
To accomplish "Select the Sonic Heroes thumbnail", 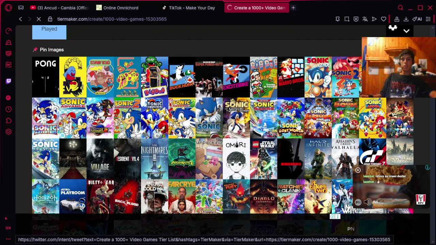I will click(x=155, y=118).
